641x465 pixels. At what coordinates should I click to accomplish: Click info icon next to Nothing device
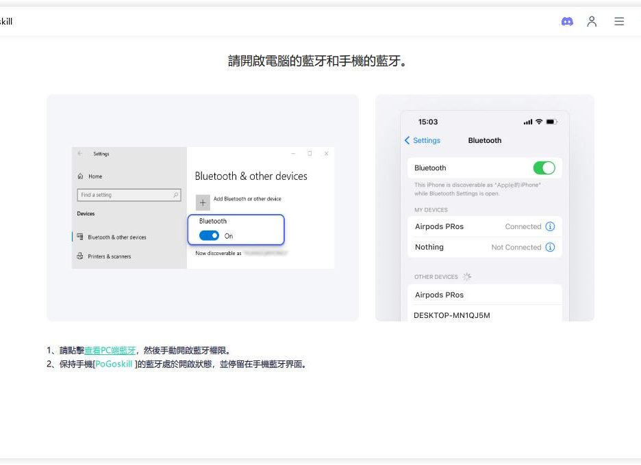pyautogui.click(x=550, y=247)
